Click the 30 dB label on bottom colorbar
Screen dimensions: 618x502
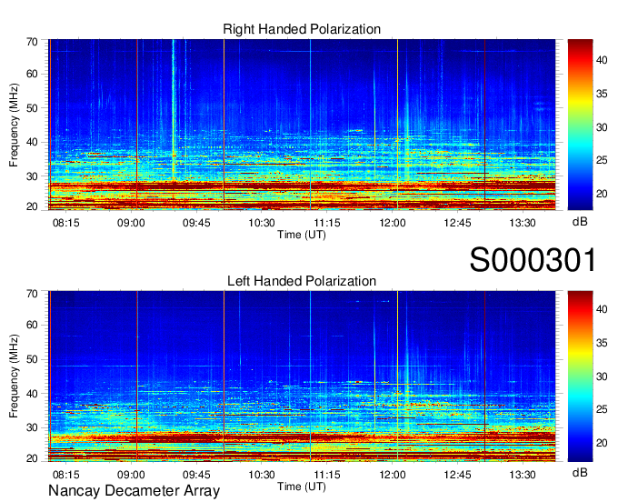pos(602,376)
